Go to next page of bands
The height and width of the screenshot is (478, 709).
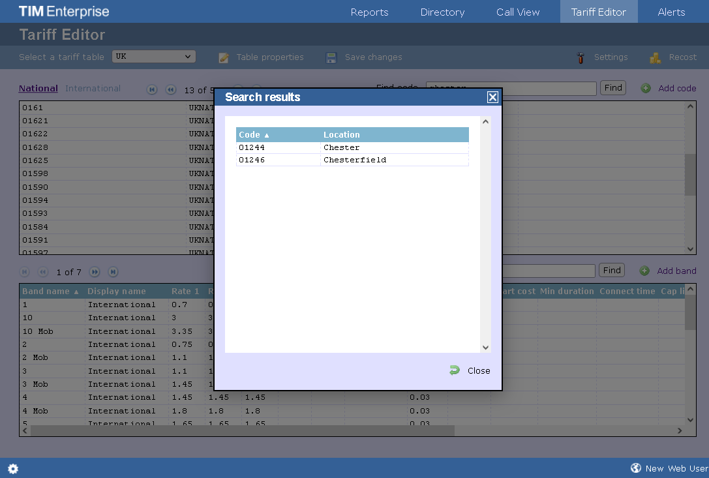pyautogui.click(x=95, y=272)
